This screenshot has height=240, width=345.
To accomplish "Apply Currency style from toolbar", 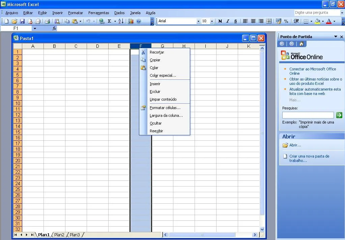I will tap(278, 21).
